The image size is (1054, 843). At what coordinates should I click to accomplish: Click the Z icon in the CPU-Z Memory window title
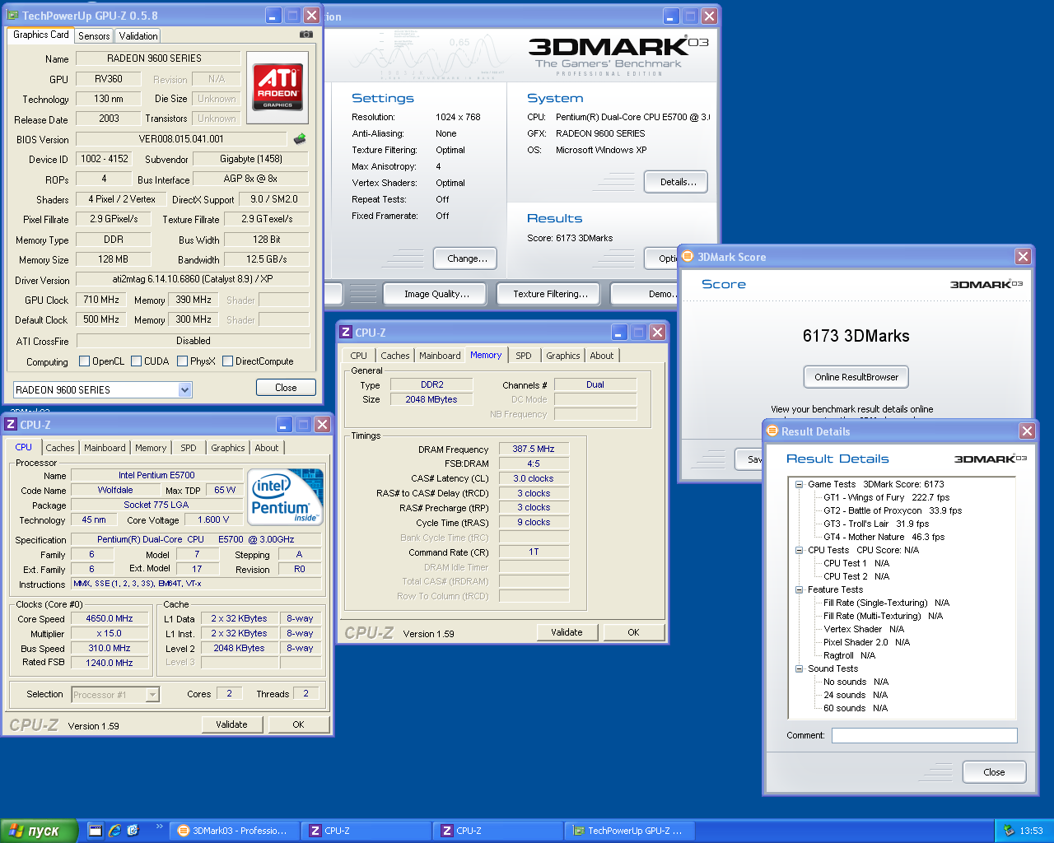point(347,332)
